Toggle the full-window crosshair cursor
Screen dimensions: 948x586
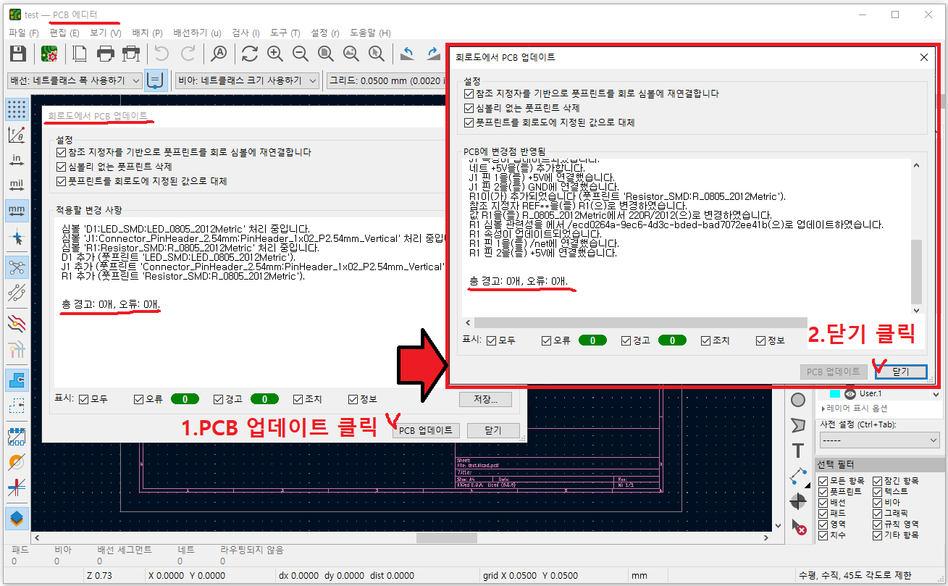coord(17,237)
